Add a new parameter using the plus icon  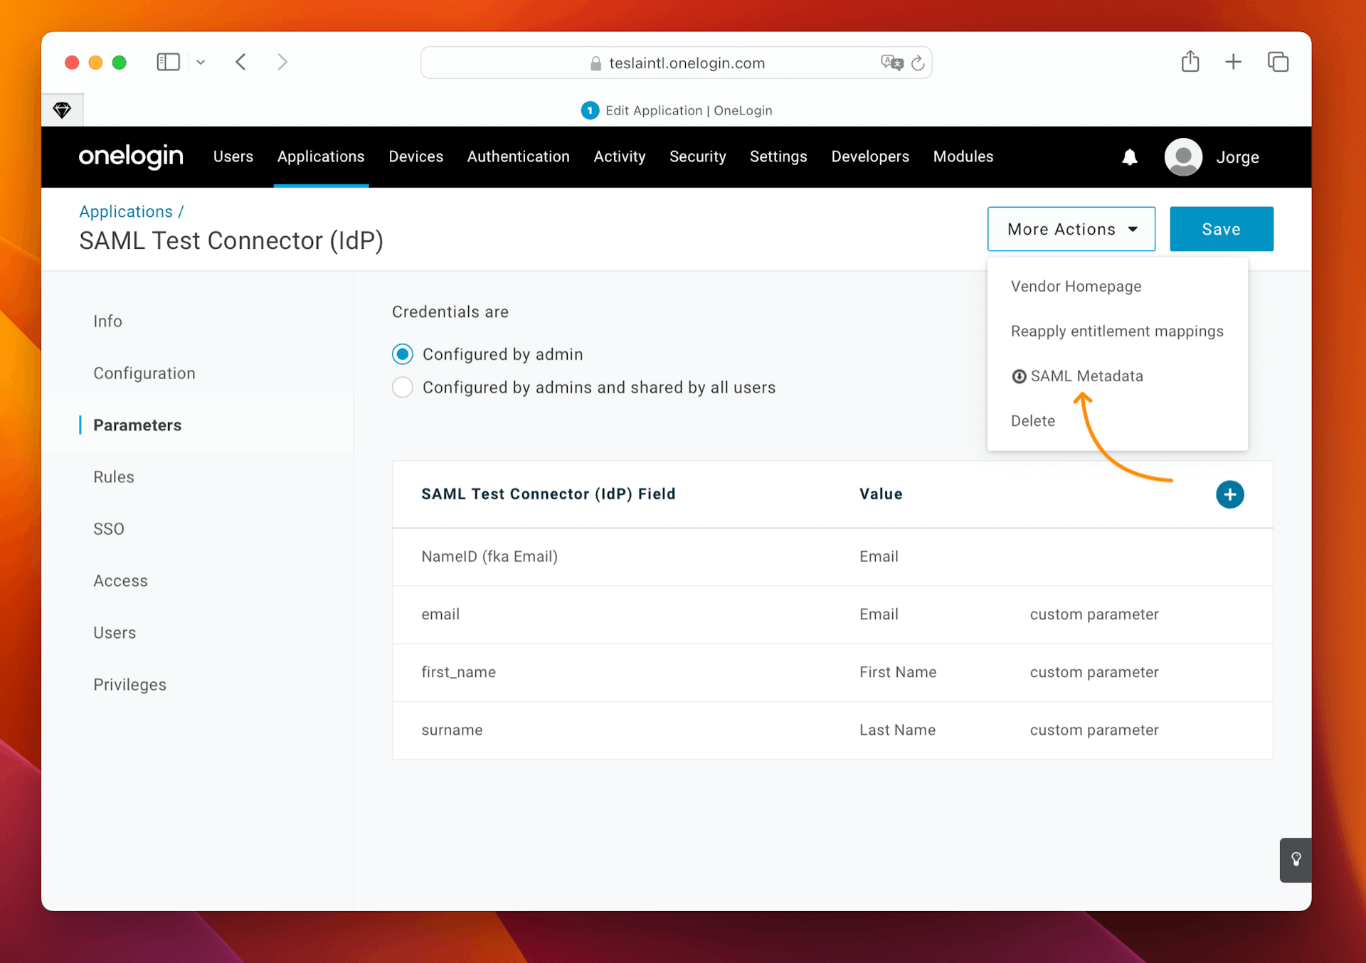(x=1230, y=494)
